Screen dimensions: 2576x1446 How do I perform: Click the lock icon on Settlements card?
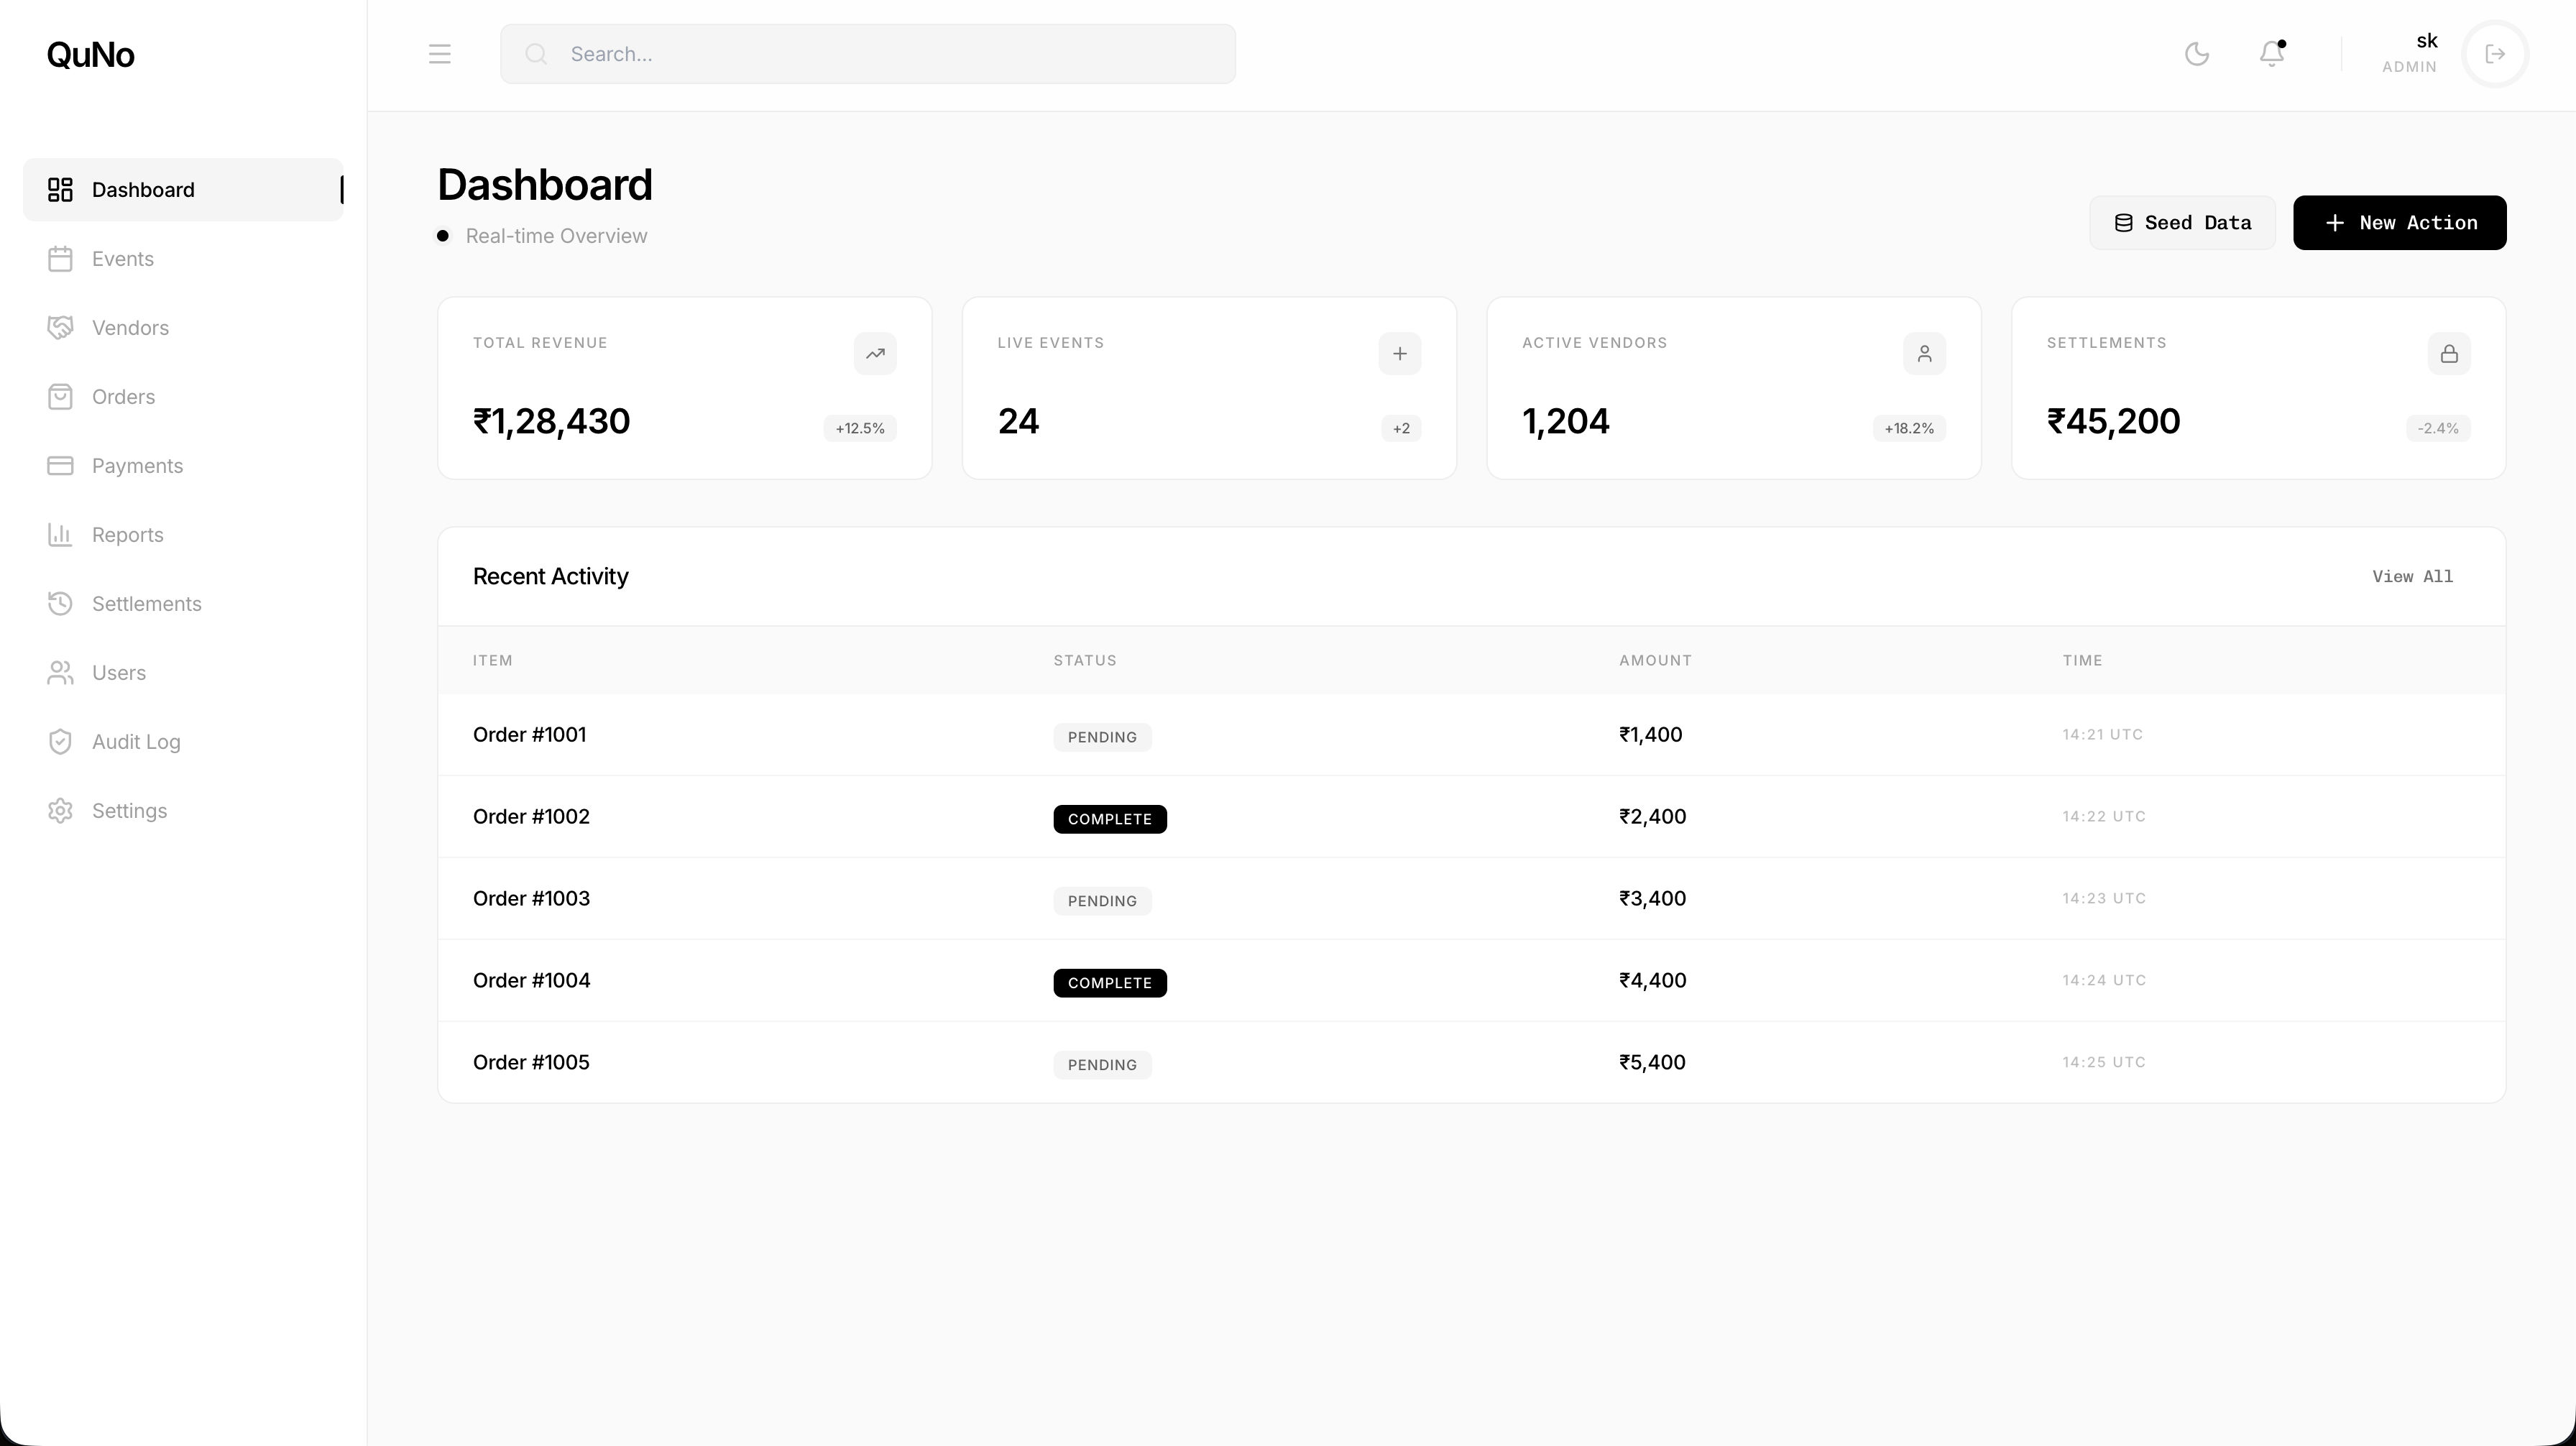[x=2448, y=354]
